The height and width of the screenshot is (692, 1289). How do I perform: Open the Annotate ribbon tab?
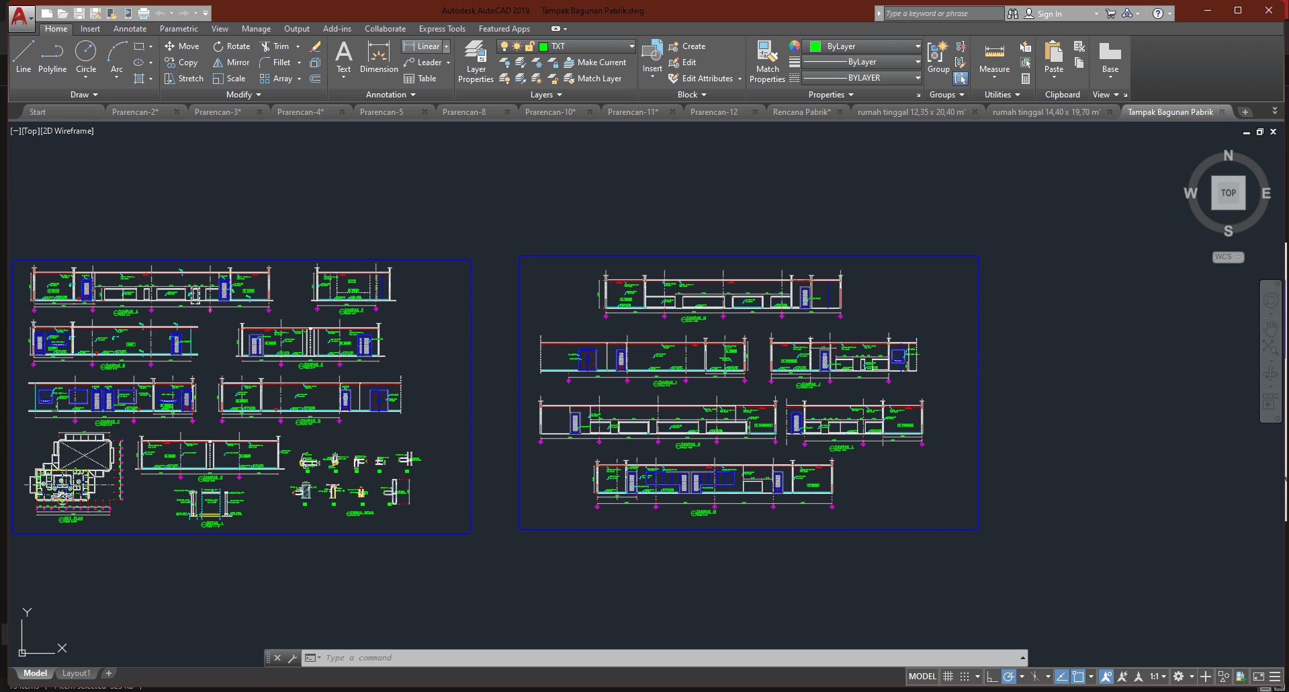(130, 29)
